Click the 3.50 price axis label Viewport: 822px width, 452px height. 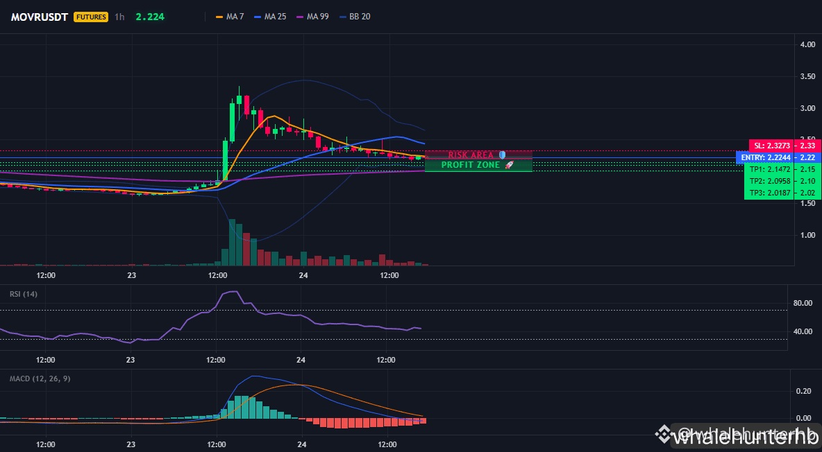(x=807, y=76)
